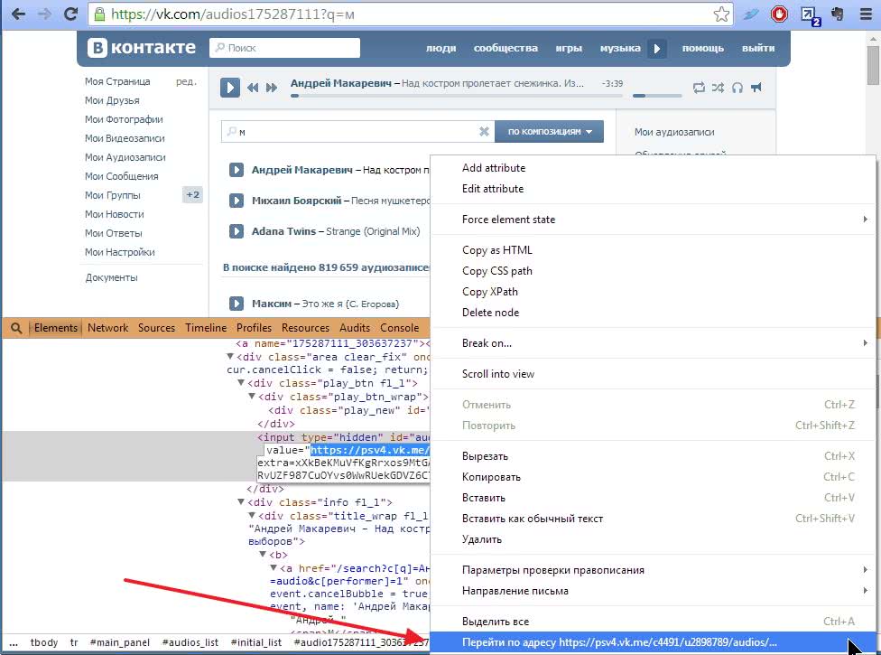Image resolution: width=881 pixels, height=655 pixels.
Task: Open DevTools Timeline tab
Action: tap(206, 328)
